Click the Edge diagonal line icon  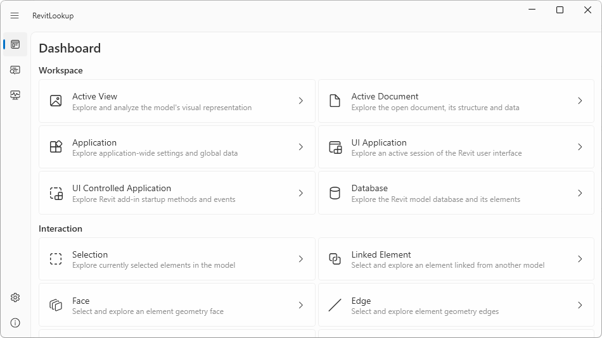pos(335,305)
